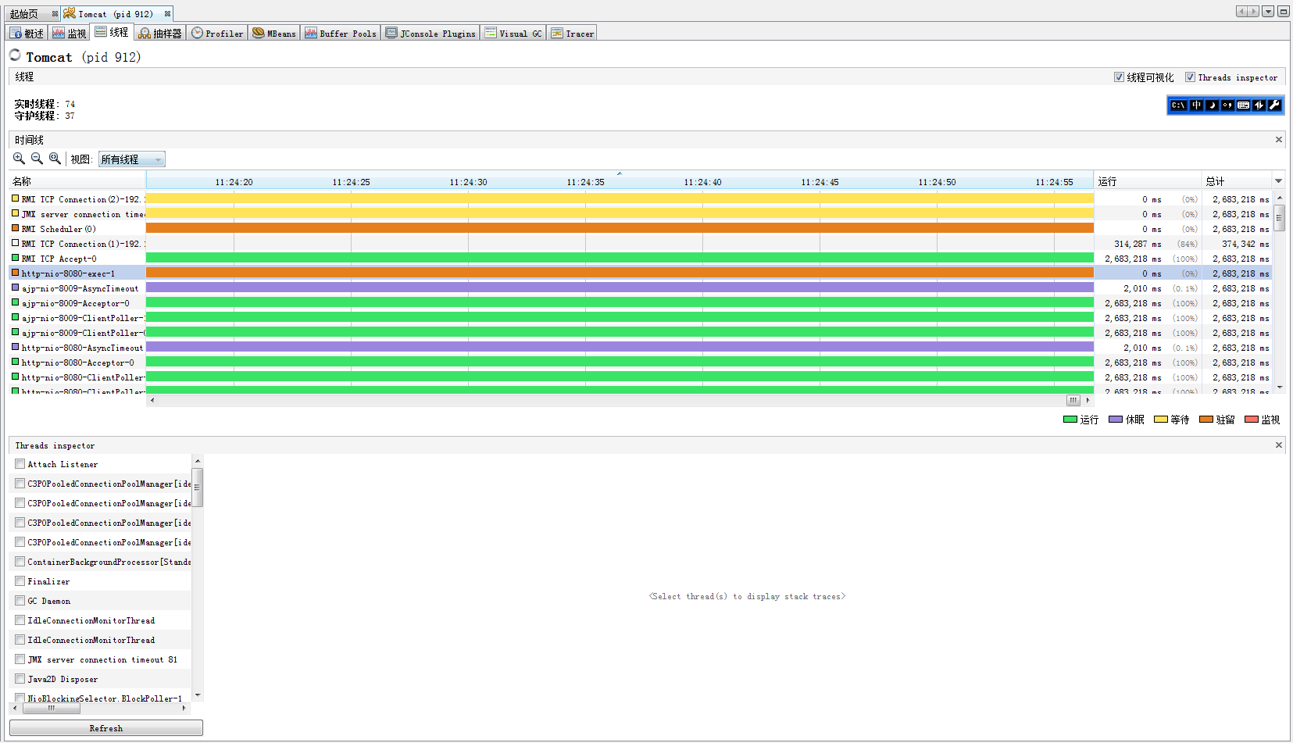Close the Threads inspector panel
Image resolution: width=1293 pixels, height=743 pixels.
[x=1279, y=445]
